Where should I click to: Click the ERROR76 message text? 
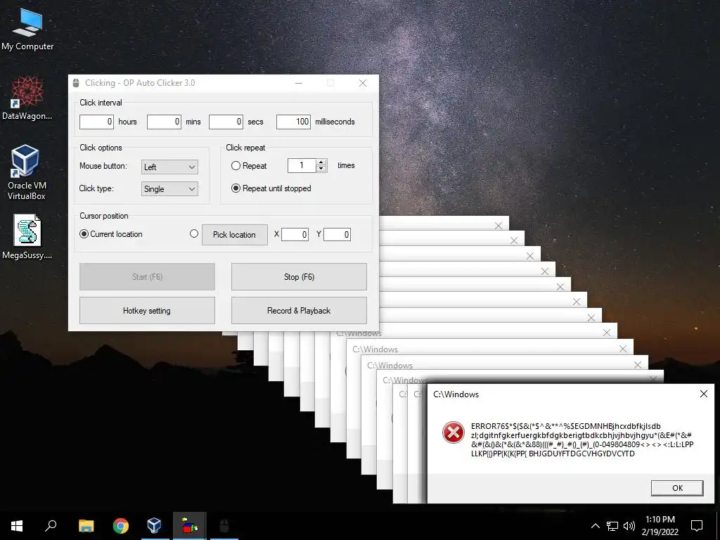tap(582, 440)
